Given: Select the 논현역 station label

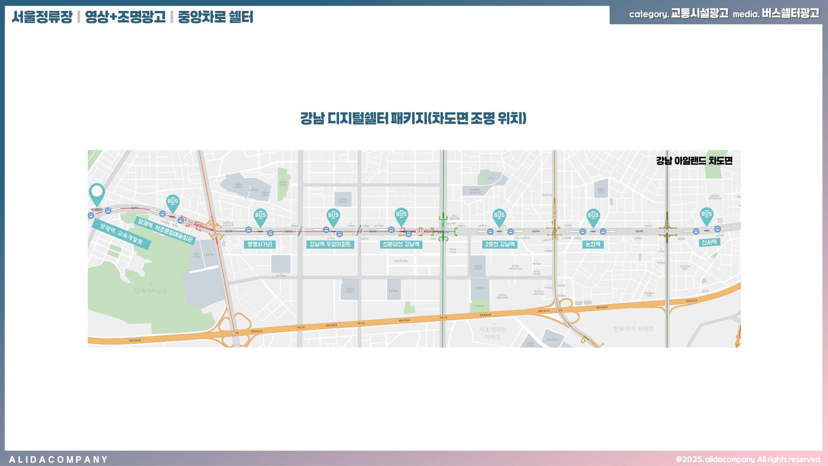Looking at the screenshot, I should tap(593, 244).
